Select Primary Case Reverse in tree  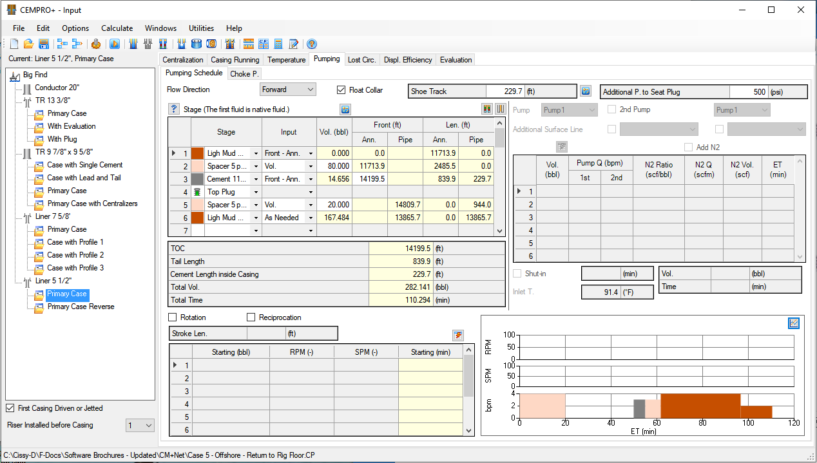pyautogui.click(x=81, y=307)
